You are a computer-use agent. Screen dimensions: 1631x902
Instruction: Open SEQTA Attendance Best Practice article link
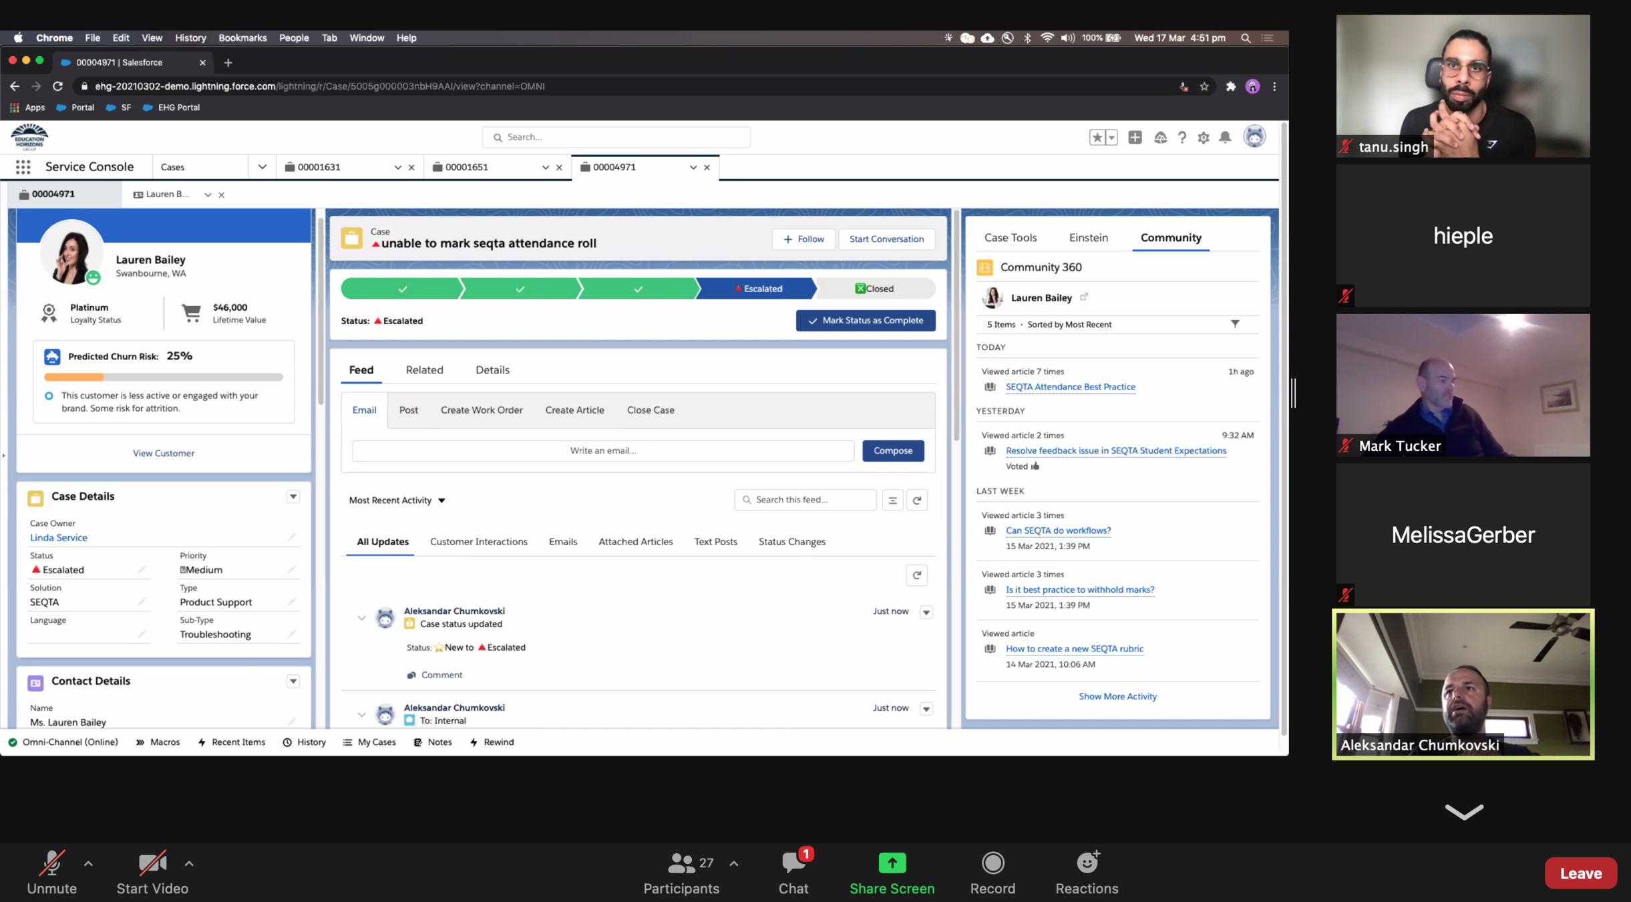tap(1070, 387)
